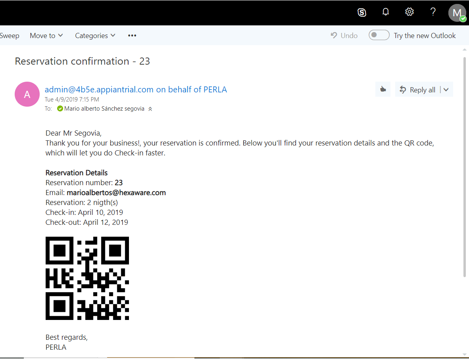Click the QR code image
The height and width of the screenshot is (360, 469).
coord(87,278)
